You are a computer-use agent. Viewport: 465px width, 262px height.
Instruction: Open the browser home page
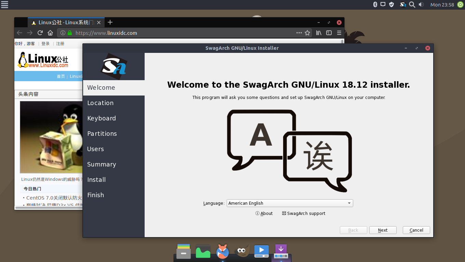click(50, 33)
